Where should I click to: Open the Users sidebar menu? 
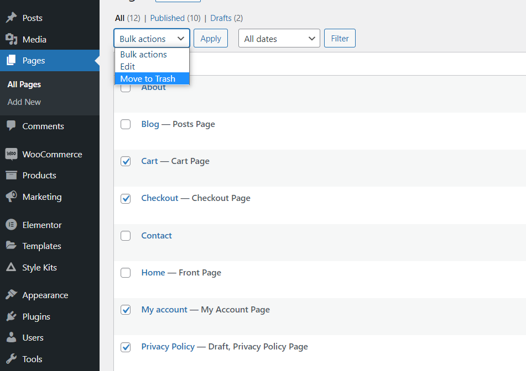coord(33,338)
